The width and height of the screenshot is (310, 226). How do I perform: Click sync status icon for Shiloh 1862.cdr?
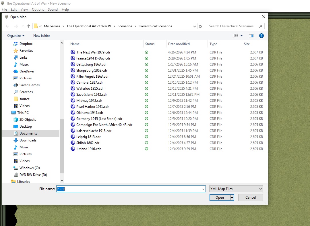point(146,143)
